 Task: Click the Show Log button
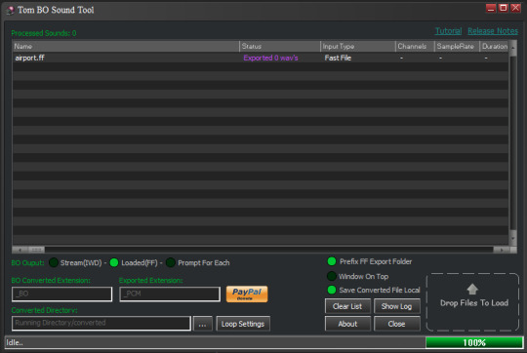click(x=397, y=306)
